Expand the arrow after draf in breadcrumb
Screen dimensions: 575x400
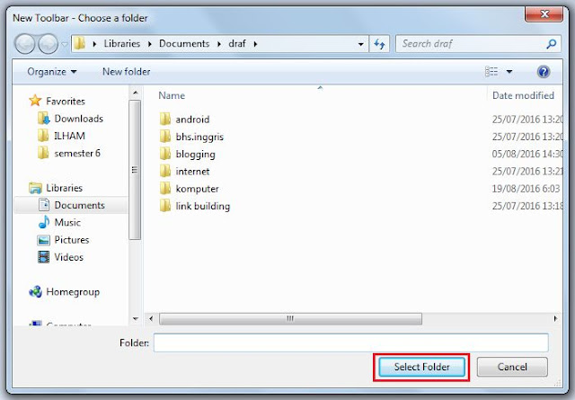tap(255, 44)
